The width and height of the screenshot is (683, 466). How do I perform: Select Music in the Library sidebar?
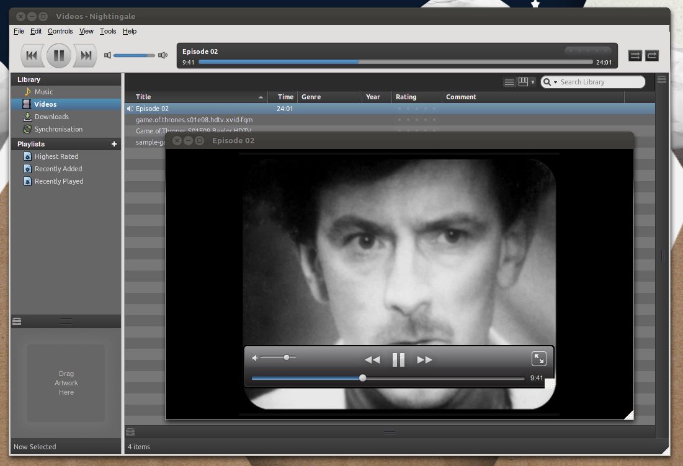(66, 92)
